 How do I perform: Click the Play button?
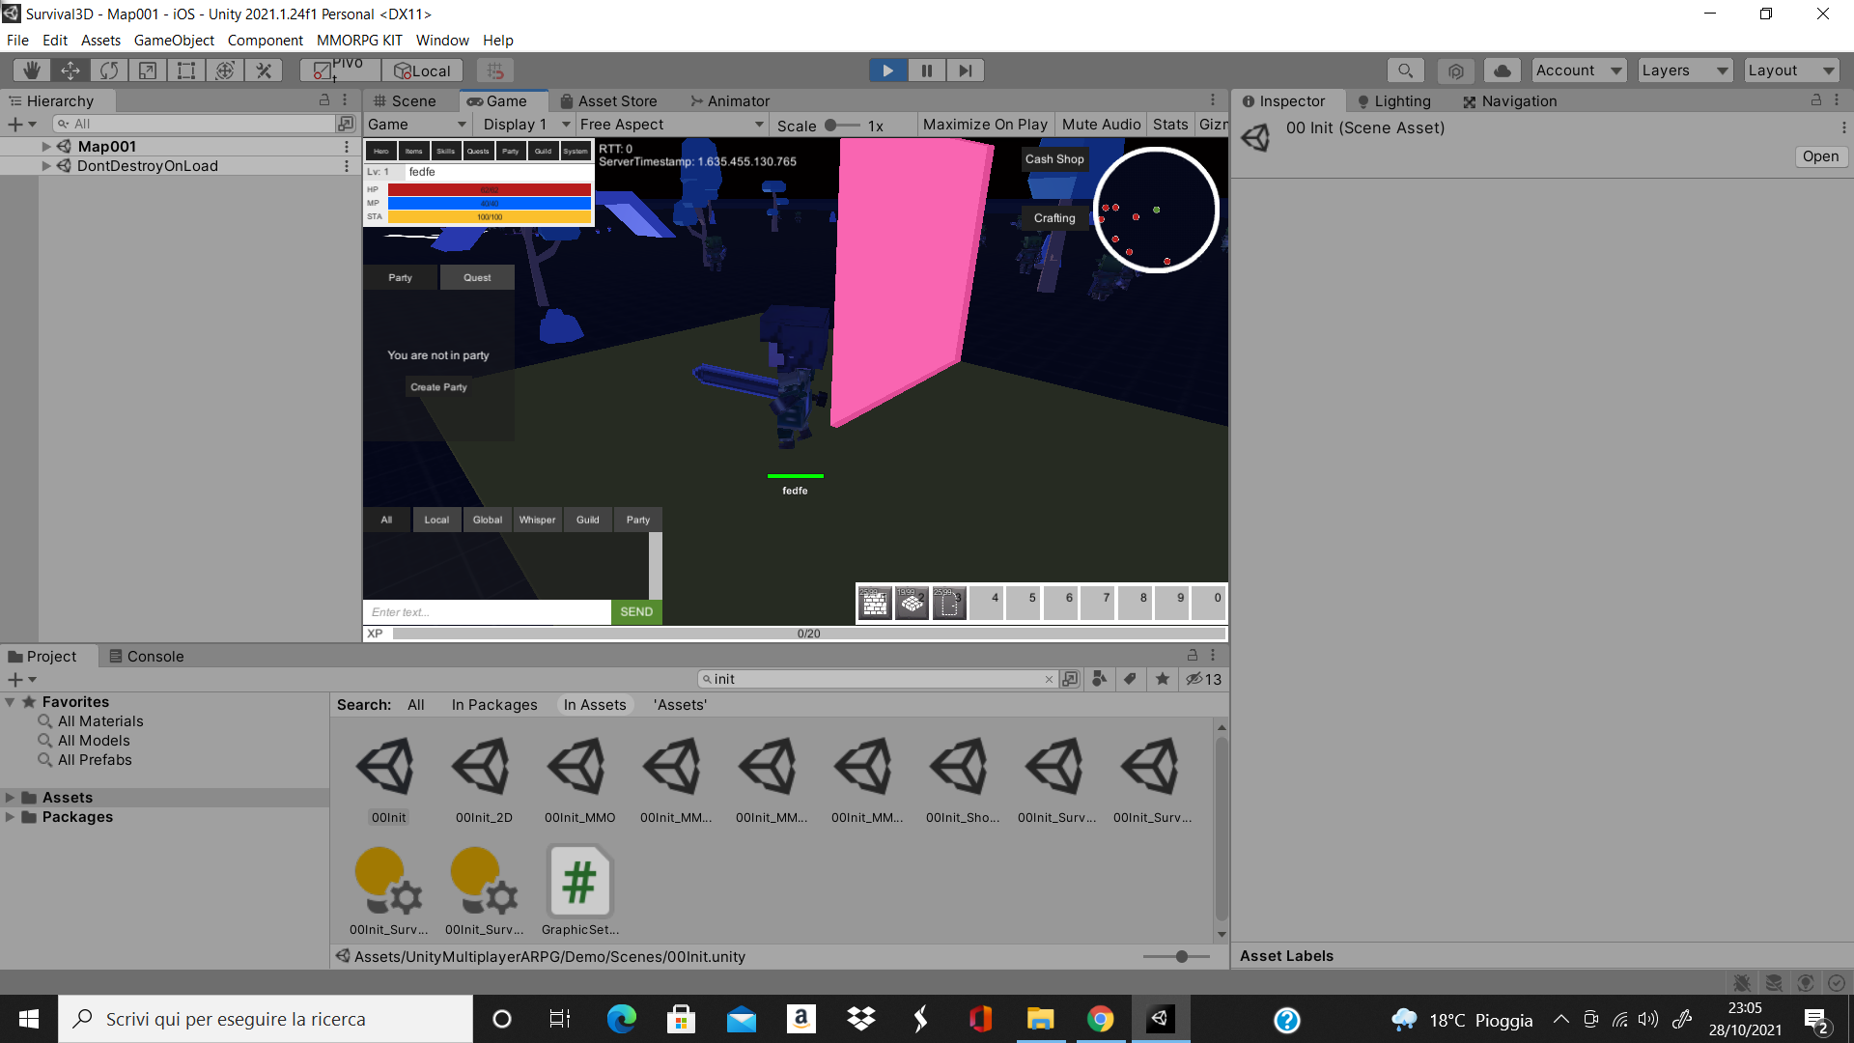pyautogui.click(x=887, y=70)
